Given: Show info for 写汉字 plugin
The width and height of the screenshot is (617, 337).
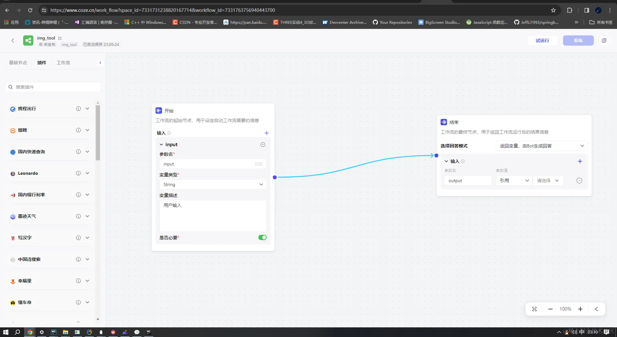Looking at the screenshot, I should click(x=78, y=238).
